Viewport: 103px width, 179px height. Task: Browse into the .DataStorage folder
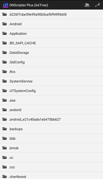51,53
